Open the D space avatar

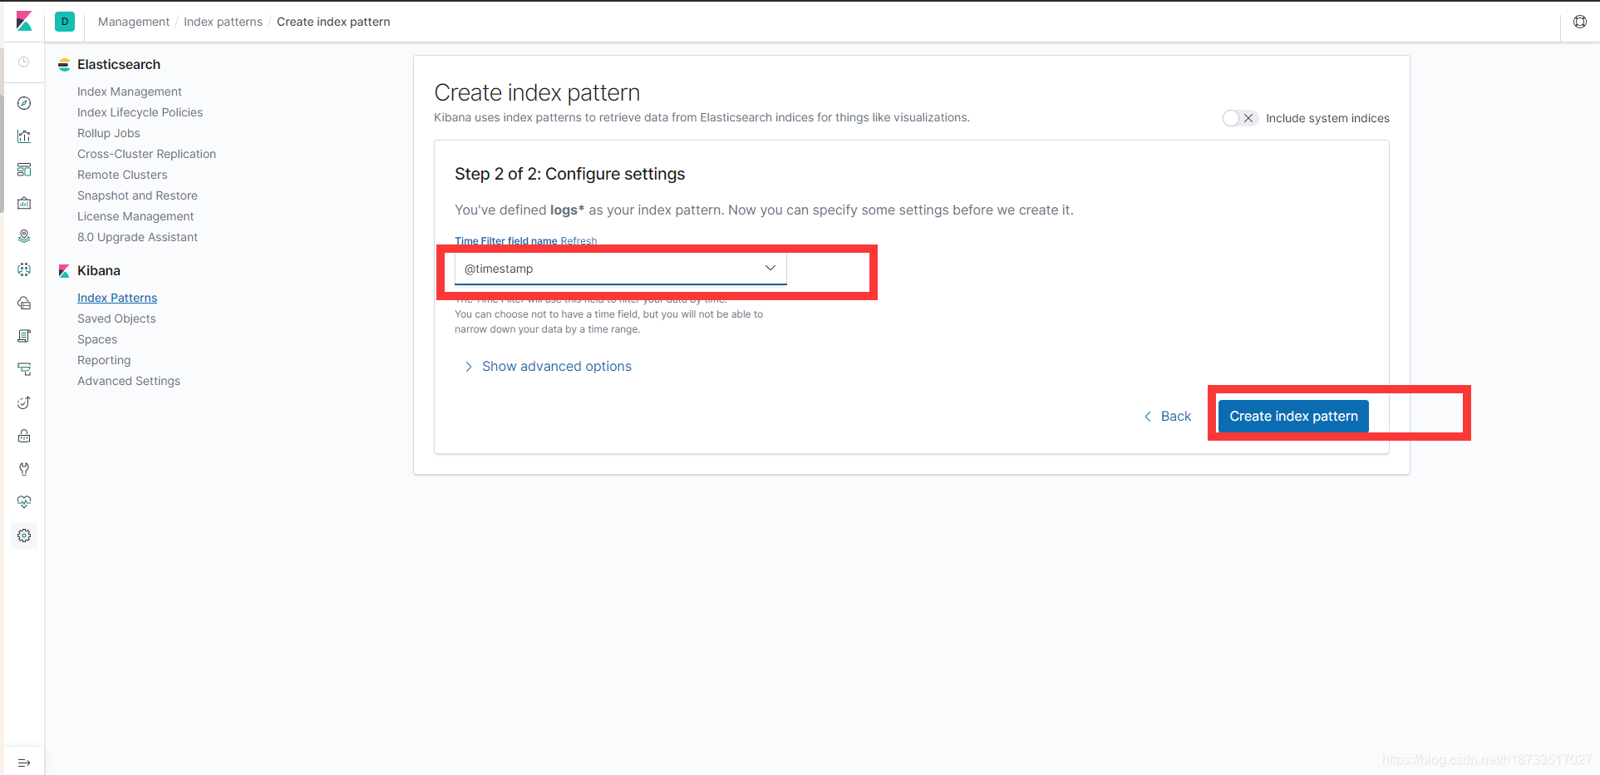[65, 22]
